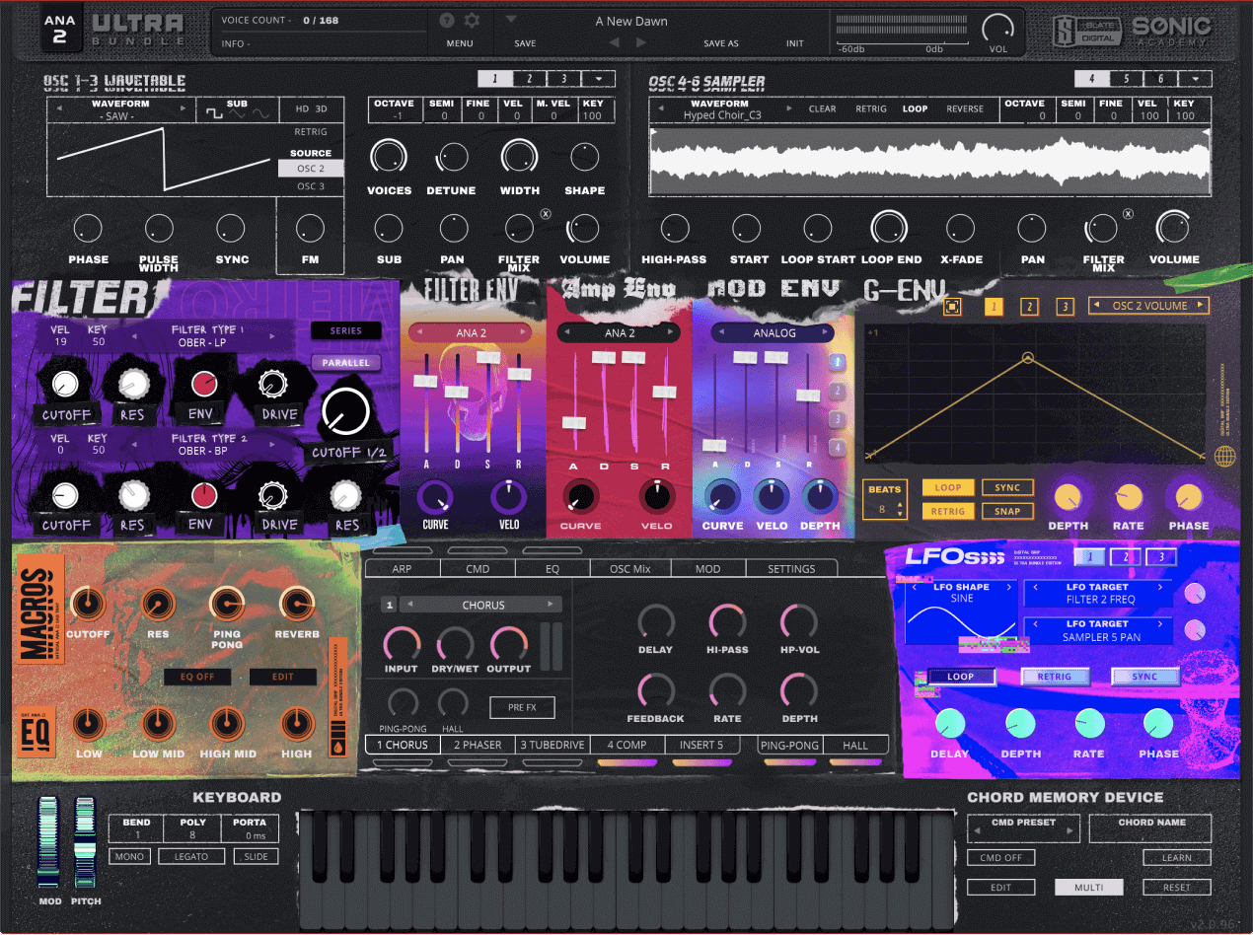Switch to the SETTINGS tab
Viewport: 1253px width, 935px height.
[791, 568]
